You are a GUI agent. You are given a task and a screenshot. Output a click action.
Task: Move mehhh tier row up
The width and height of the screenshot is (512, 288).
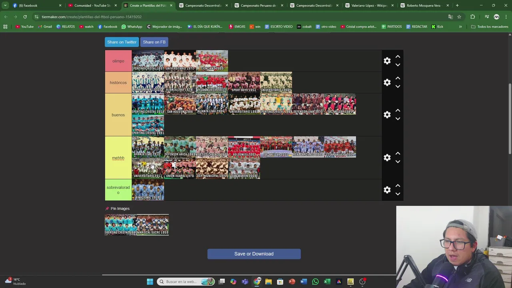[398, 154]
